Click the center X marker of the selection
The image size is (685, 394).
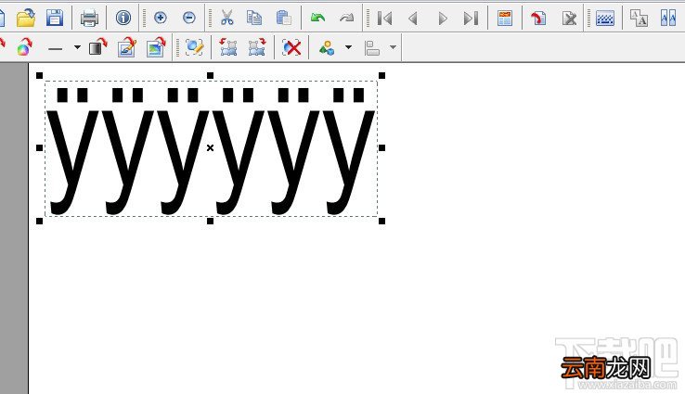(210, 148)
